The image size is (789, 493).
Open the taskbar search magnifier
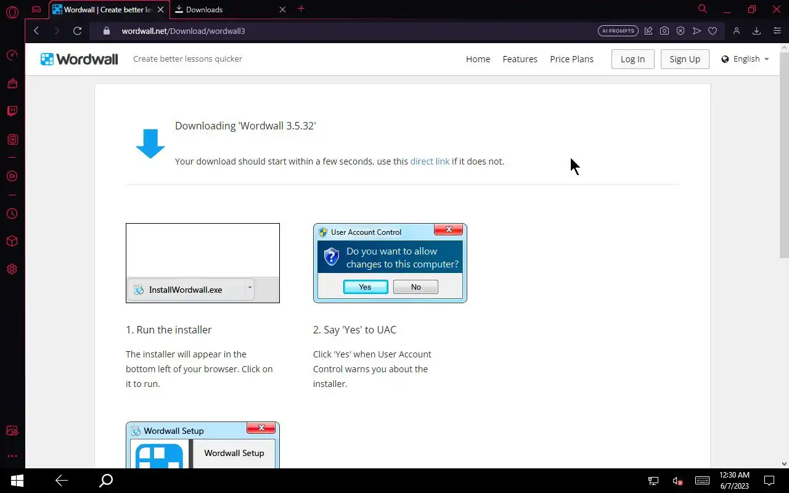pos(106,481)
